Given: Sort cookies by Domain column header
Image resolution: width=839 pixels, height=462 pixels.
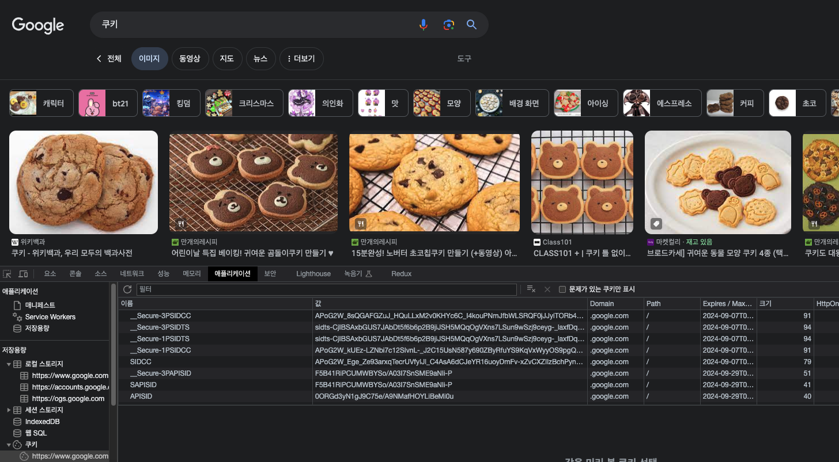Looking at the screenshot, I should [616, 304].
